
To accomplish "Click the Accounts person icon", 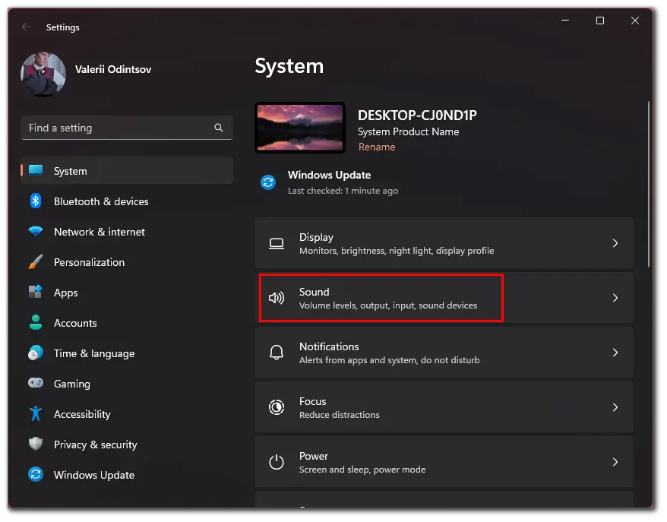I will (x=36, y=322).
